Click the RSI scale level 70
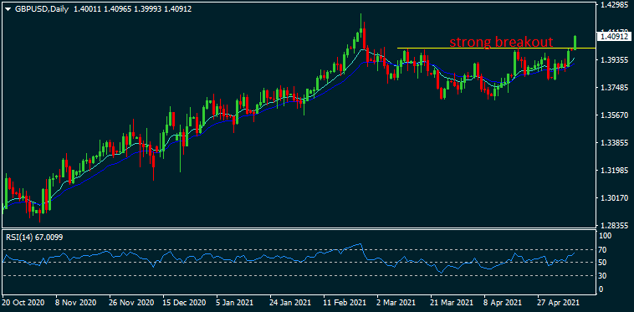The image size is (634, 312). pos(603,250)
